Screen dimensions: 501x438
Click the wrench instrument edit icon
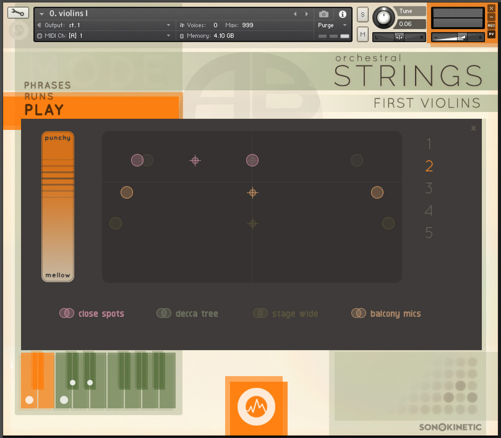click(x=18, y=13)
